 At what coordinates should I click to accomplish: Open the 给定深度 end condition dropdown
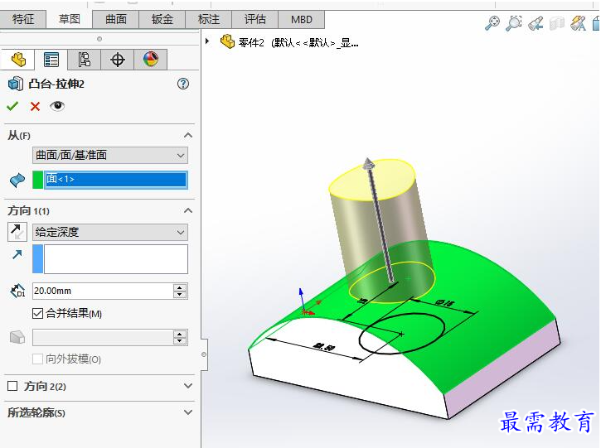[110, 232]
